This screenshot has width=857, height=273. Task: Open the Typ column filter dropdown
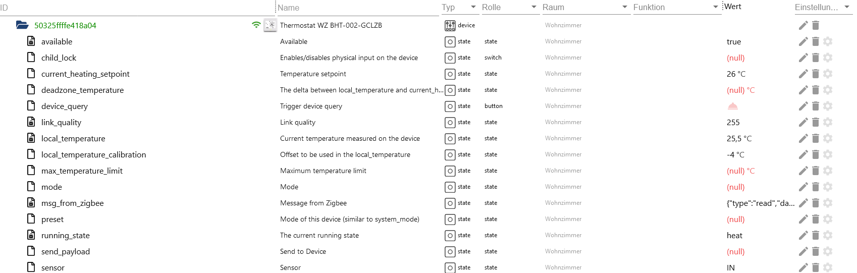[x=473, y=7]
